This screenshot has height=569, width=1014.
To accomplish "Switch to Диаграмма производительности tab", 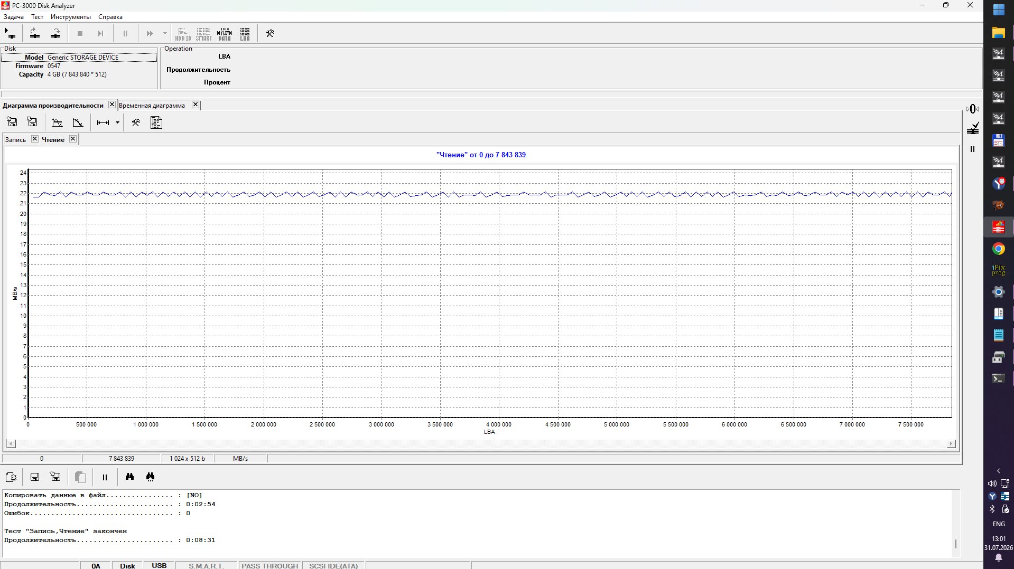I will tap(53, 106).
